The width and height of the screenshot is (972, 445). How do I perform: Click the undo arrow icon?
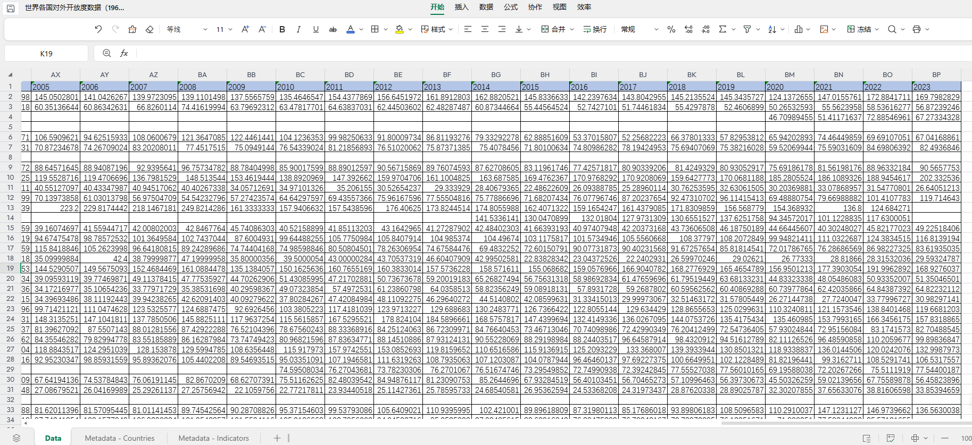[x=98, y=29]
